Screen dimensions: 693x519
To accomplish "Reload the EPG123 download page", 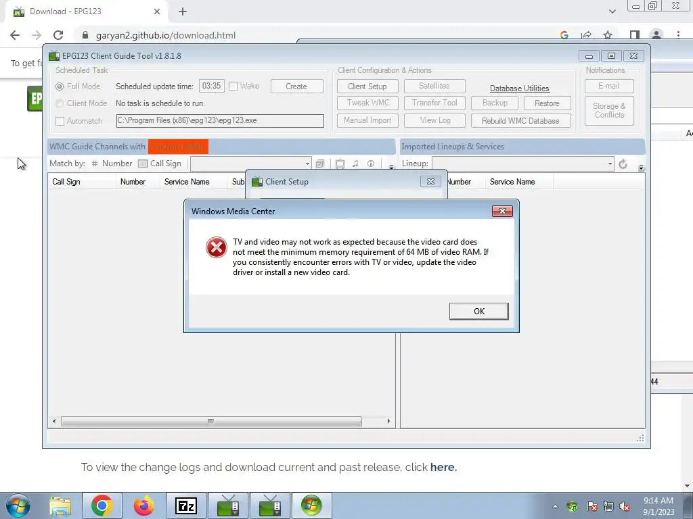I will (x=58, y=35).
